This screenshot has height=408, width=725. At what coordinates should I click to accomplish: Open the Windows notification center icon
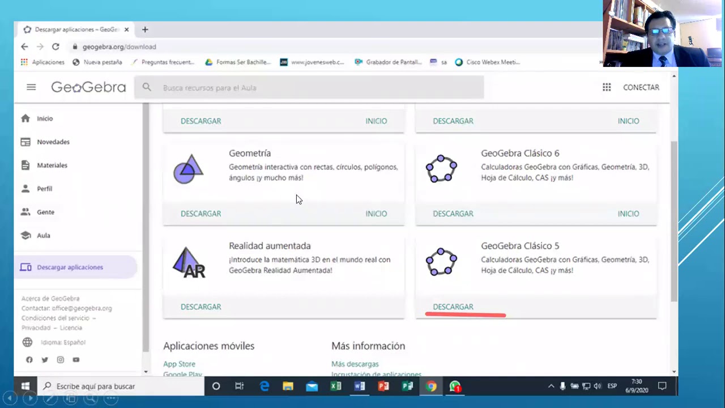662,386
